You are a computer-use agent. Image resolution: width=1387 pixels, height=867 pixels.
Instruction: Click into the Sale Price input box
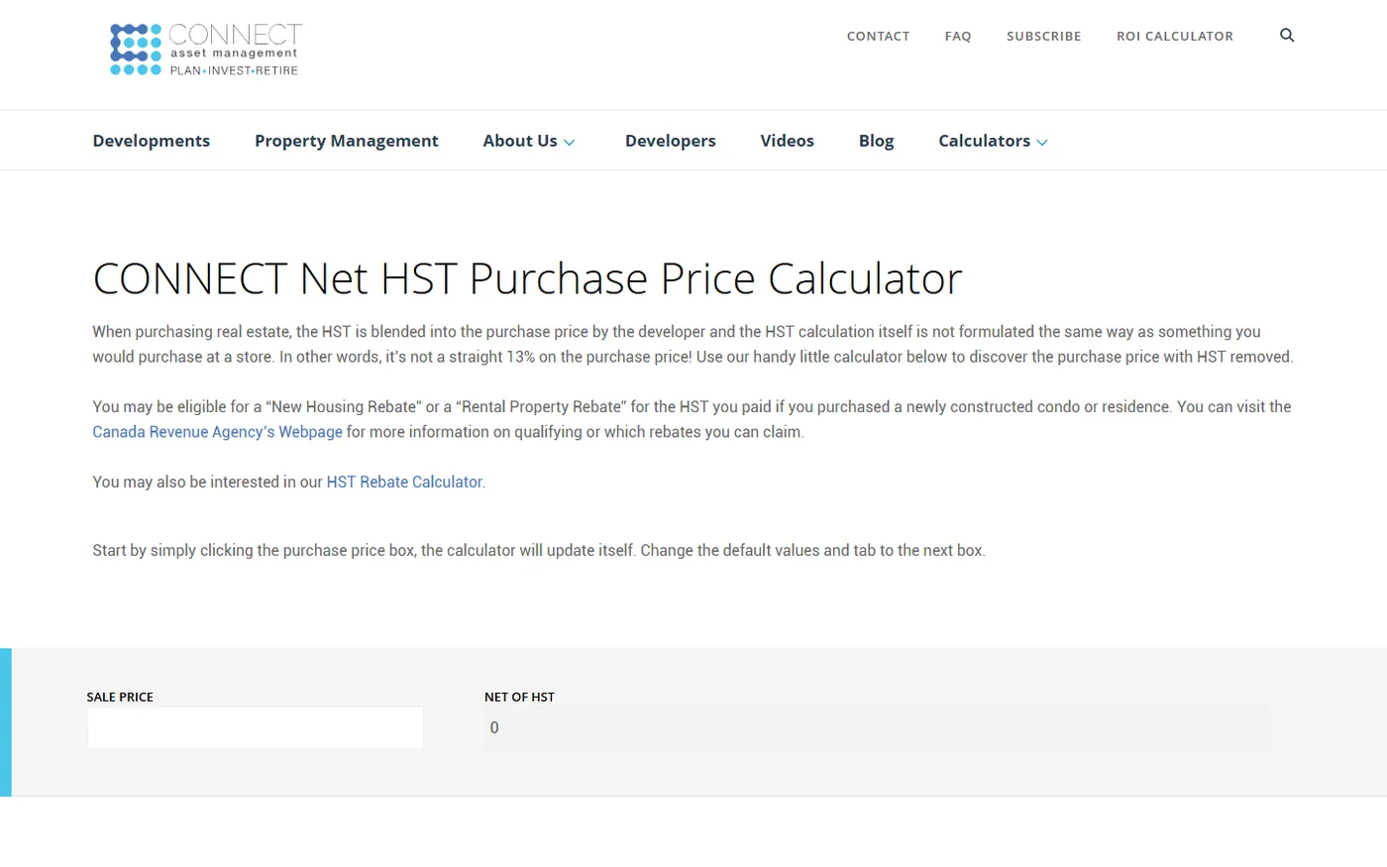pyautogui.click(x=255, y=727)
